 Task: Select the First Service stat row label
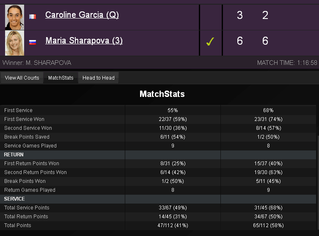18,110
